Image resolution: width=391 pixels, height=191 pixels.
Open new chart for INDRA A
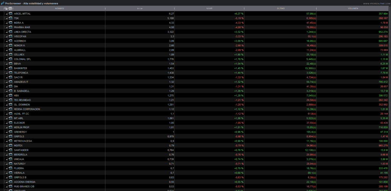point(10,23)
